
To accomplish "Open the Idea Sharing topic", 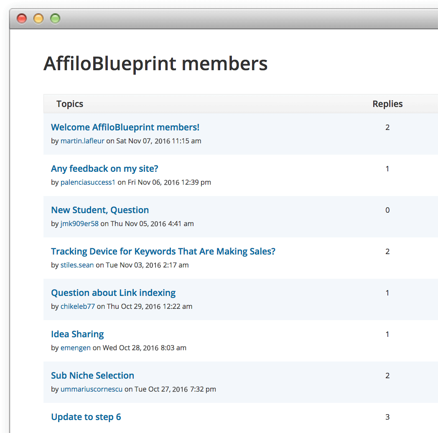I will [77, 334].
